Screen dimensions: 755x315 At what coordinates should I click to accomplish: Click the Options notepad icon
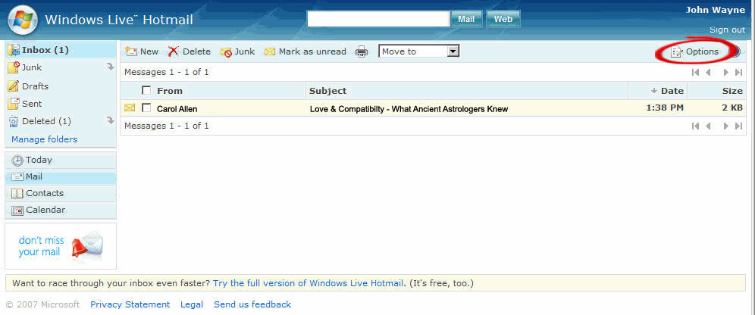[677, 52]
